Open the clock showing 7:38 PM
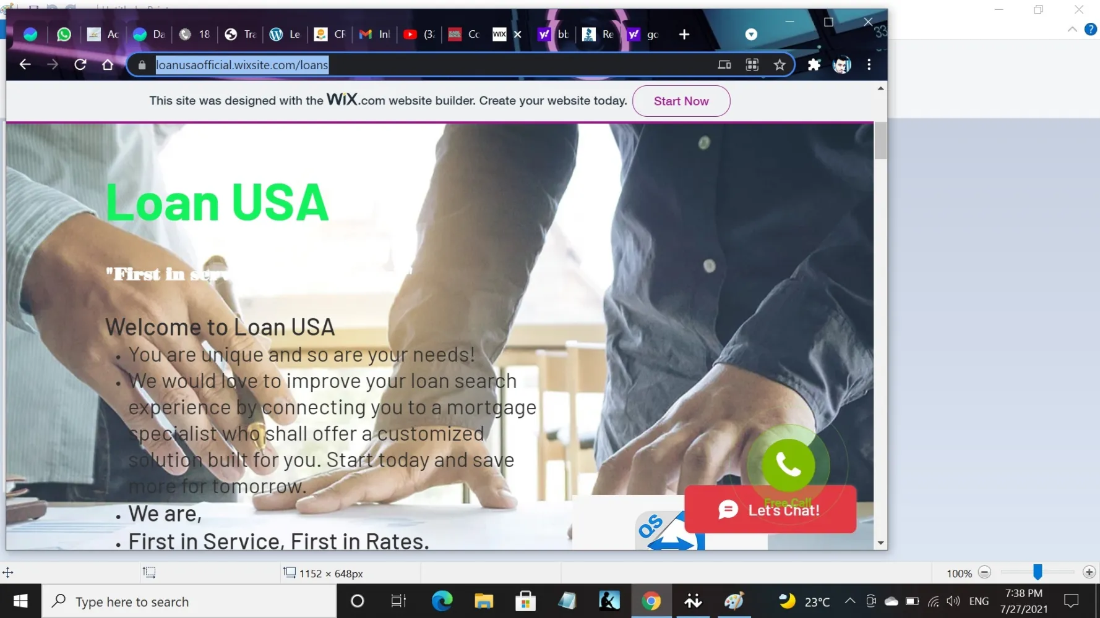The width and height of the screenshot is (1100, 618). pos(1024,601)
